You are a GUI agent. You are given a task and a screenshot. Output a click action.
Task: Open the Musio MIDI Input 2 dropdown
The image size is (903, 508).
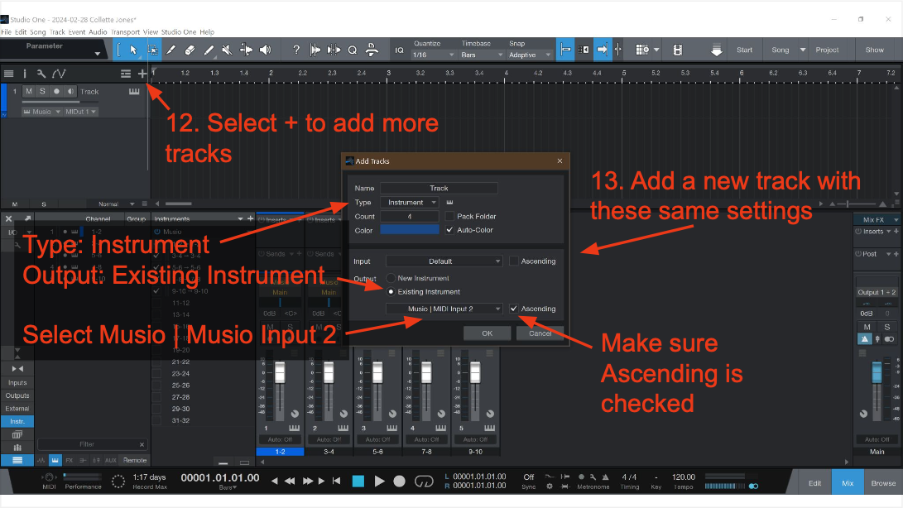pos(444,309)
